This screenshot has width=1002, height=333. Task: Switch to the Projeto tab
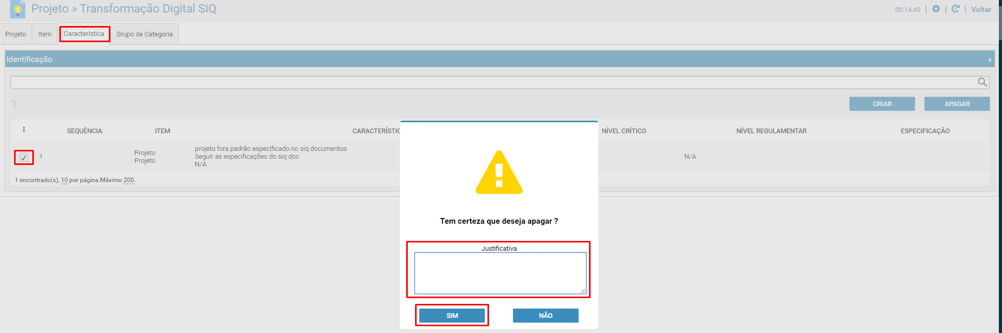point(16,34)
